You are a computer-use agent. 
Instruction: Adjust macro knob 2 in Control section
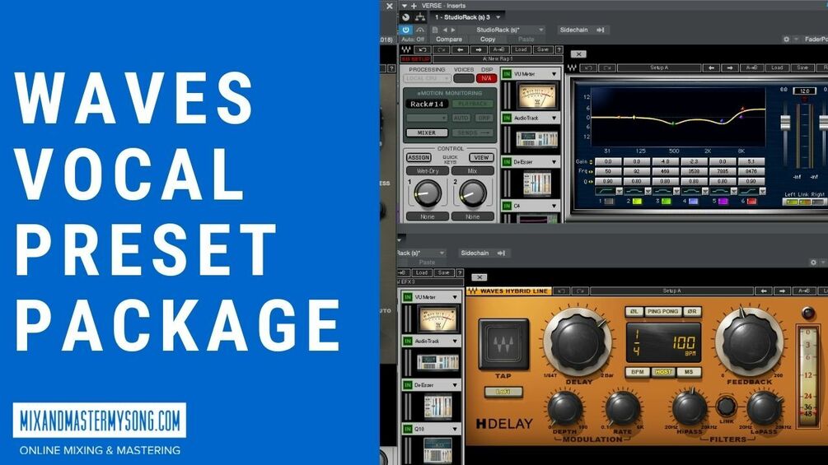coord(472,193)
